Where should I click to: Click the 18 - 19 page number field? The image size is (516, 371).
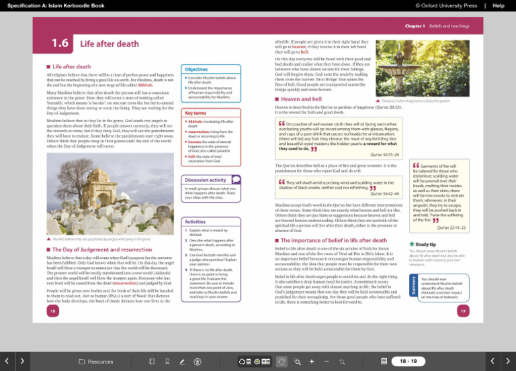(x=408, y=361)
